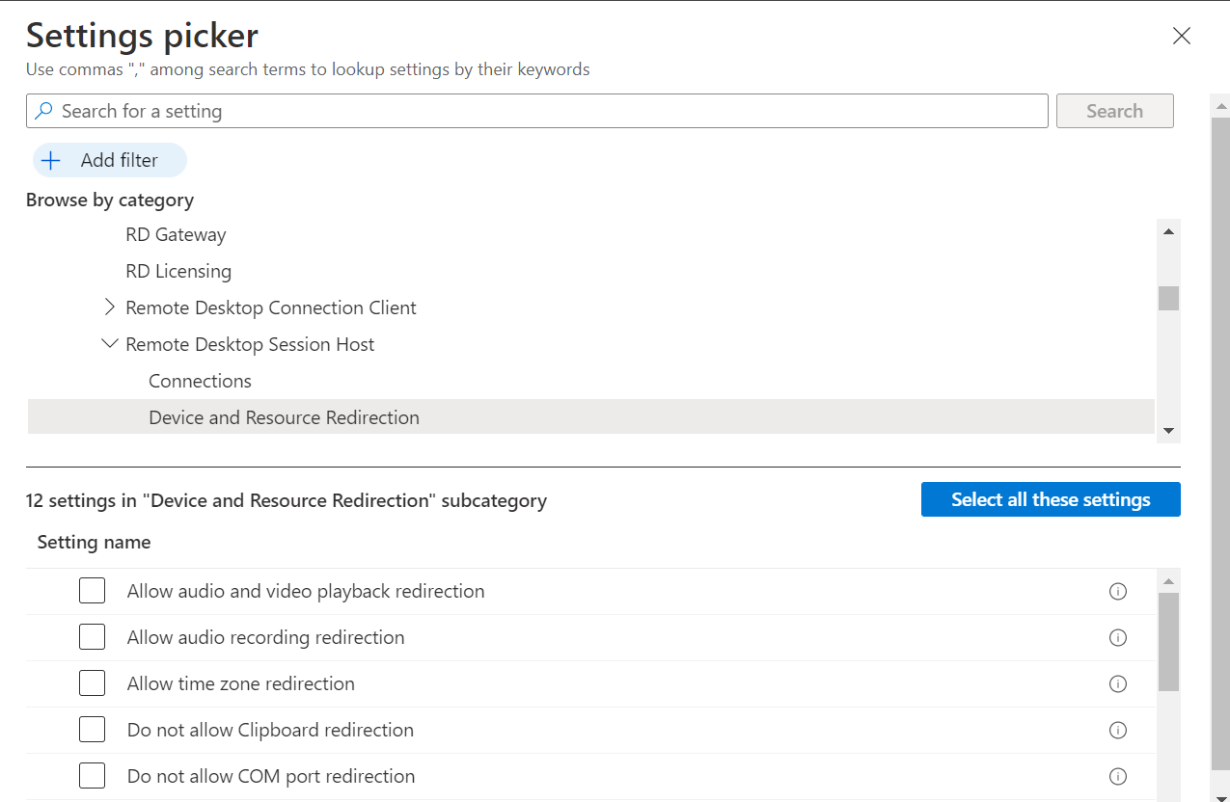Check Allow audio recording redirection
The image size is (1230, 802).
point(92,637)
